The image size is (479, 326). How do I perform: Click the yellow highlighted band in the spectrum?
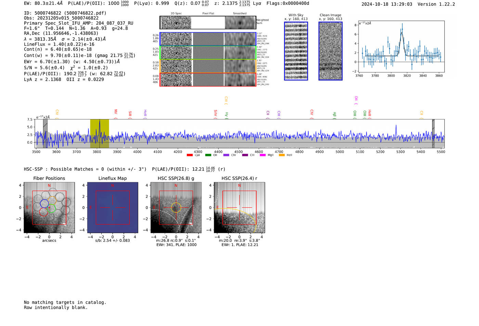pyautogui.click(x=100, y=133)
